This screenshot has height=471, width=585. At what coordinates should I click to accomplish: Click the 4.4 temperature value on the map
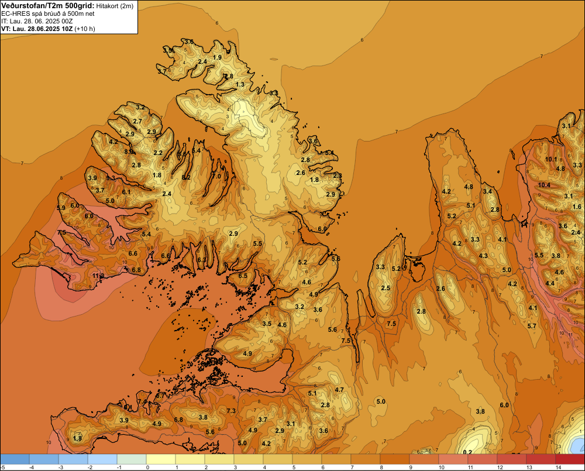pyautogui.click(x=550, y=284)
